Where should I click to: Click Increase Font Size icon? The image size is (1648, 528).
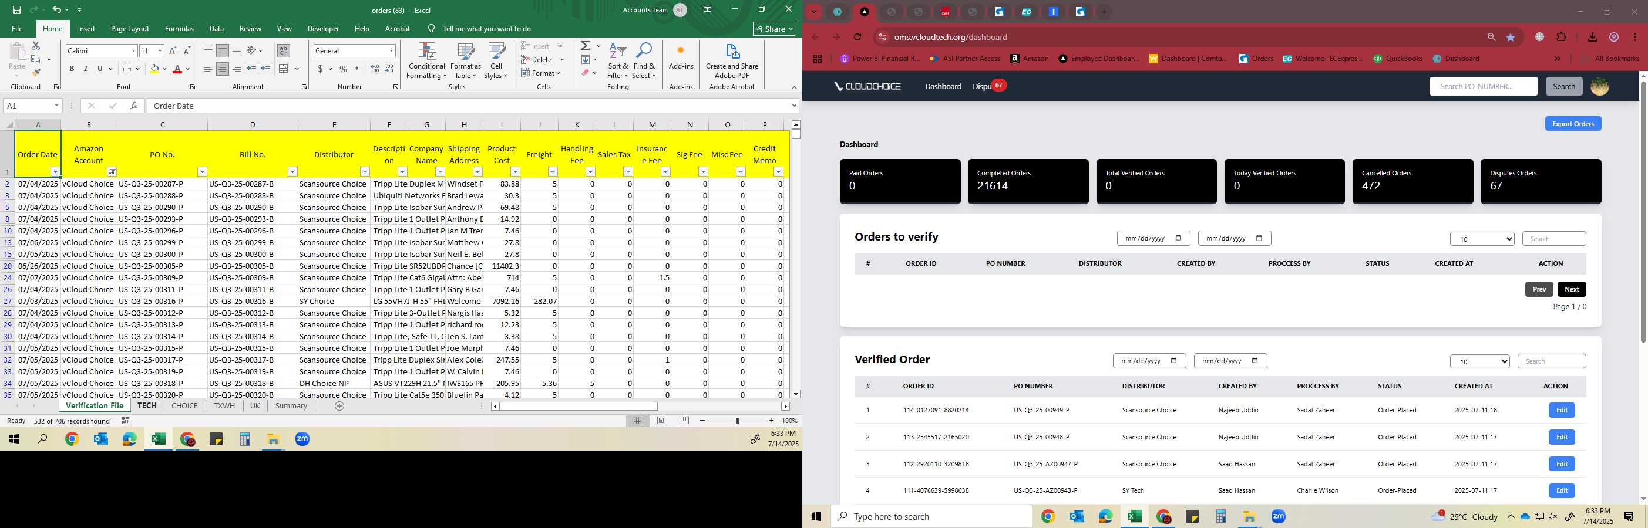point(173,51)
